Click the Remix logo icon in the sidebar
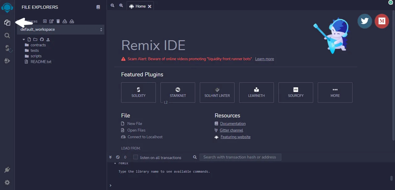 [7, 7]
